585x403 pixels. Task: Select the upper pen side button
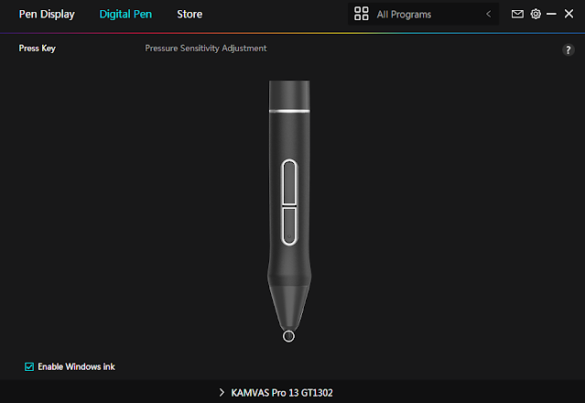pyautogui.click(x=289, y=182)
